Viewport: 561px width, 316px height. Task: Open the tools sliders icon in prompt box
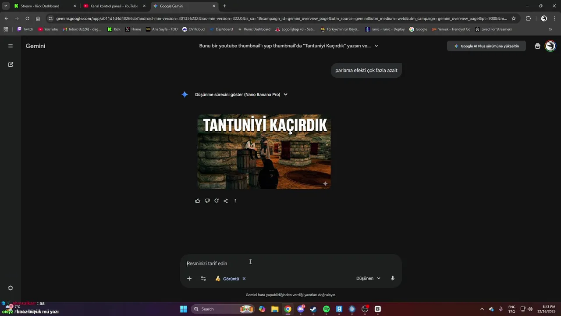(x=203, y=279)
